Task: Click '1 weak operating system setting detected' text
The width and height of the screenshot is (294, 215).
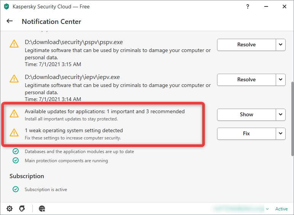Action: 74,131
